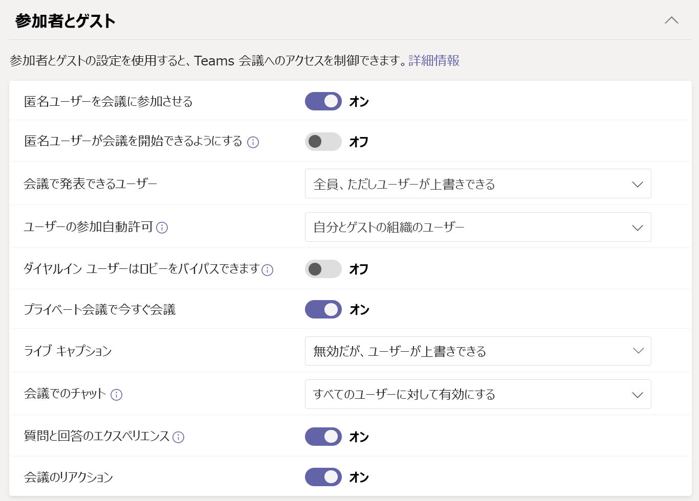Click info icon beside 会議でのチャット
Image resolution: width=699 pixels, height=501 pixels.
coord(117,395)
